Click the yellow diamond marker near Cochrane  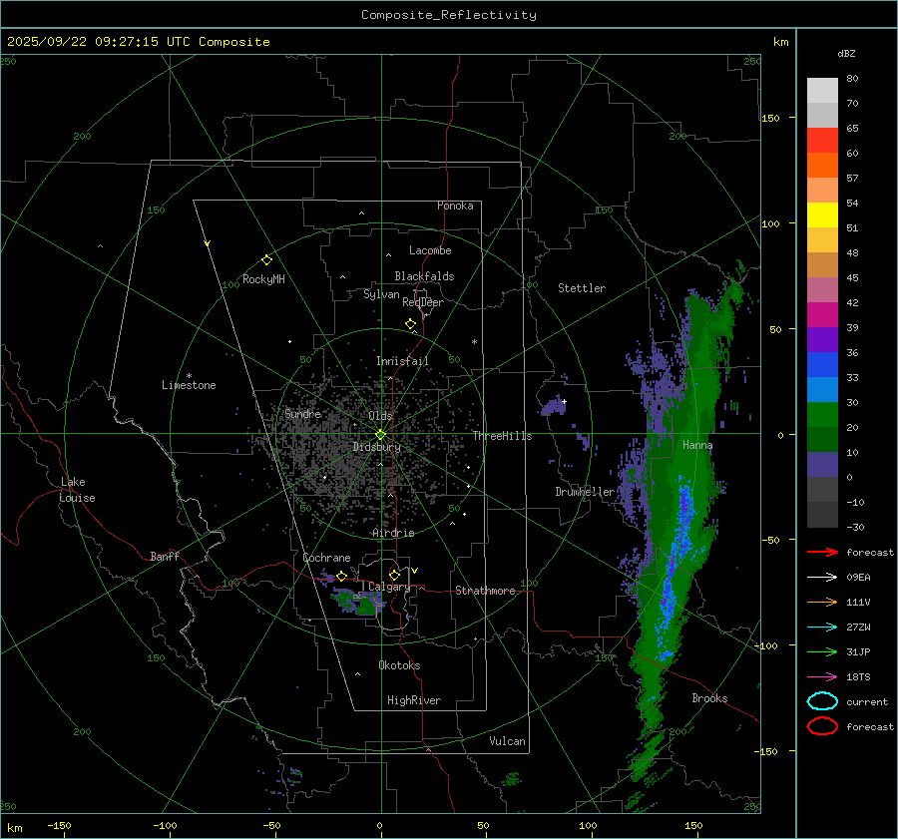point(341,576)
